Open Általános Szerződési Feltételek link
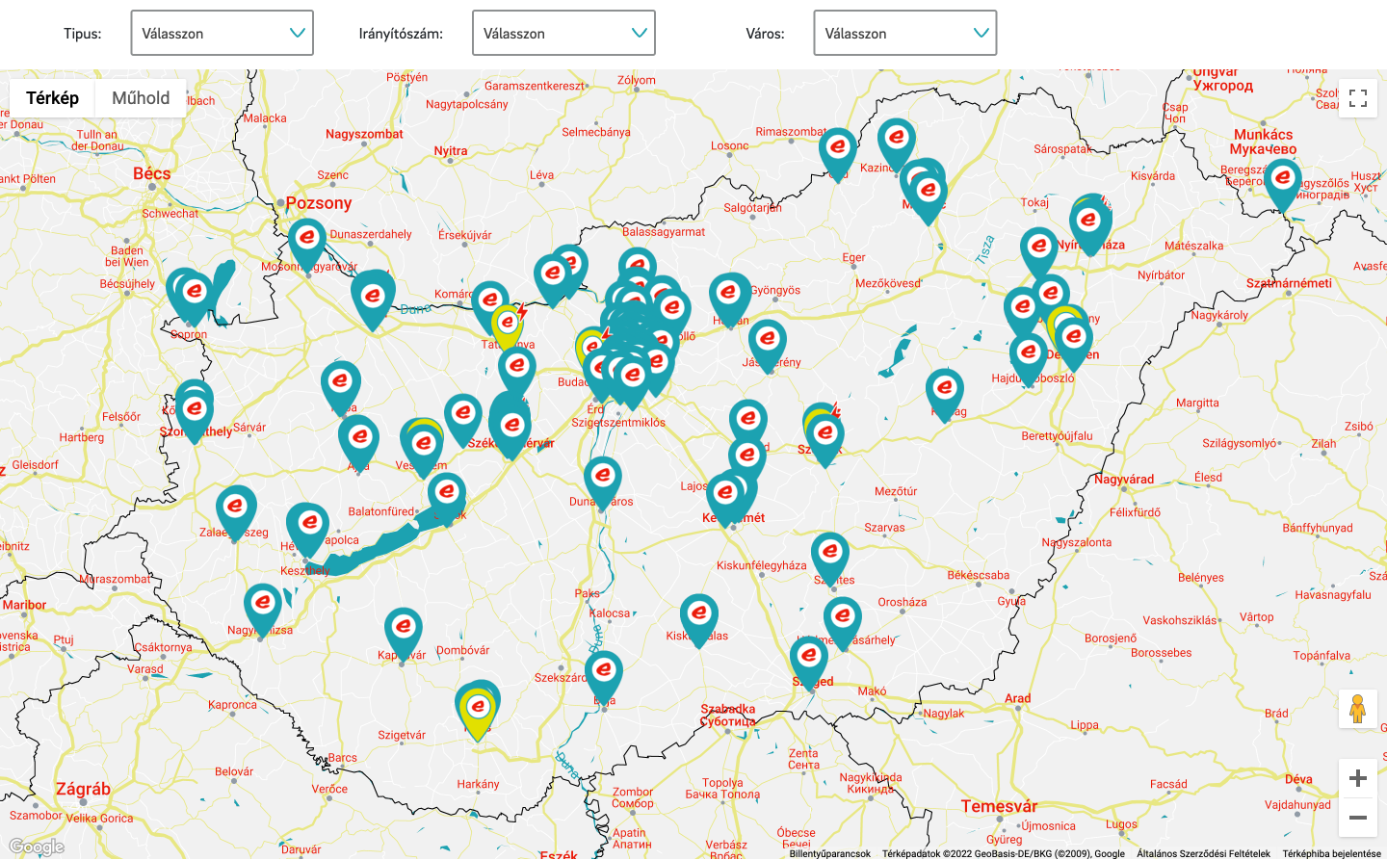 click(x=1203, y=853)
